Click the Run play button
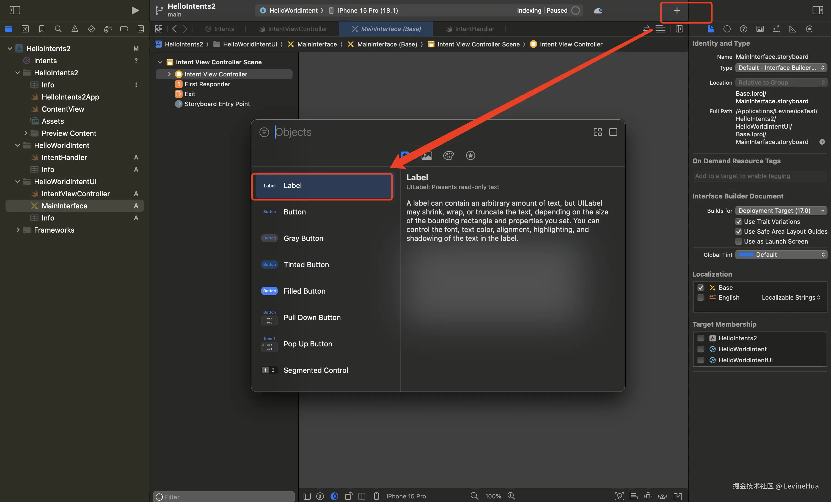 [134, 10]
